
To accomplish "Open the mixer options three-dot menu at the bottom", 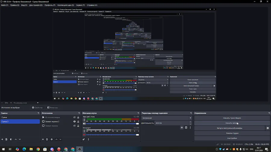I will (89, 139).
